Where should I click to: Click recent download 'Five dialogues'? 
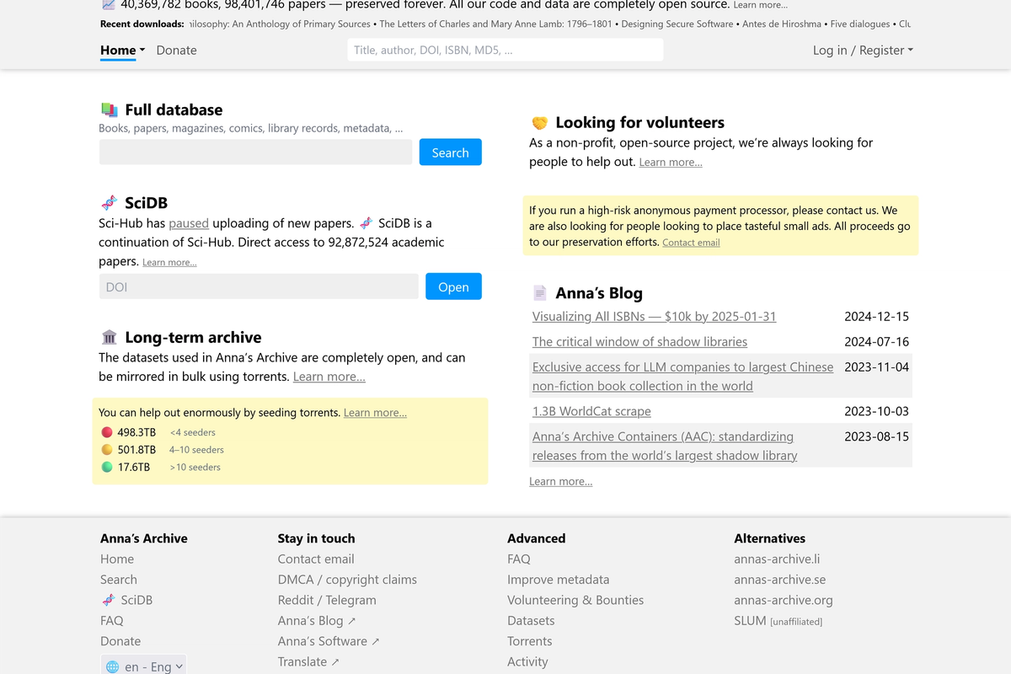pyautogui.click(x=860, y=24)
